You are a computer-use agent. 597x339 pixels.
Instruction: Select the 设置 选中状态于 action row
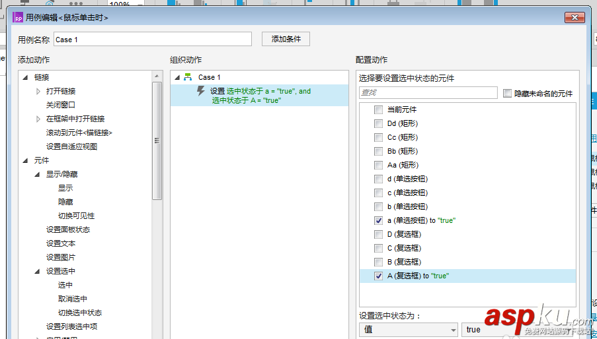tap(259, 95)
